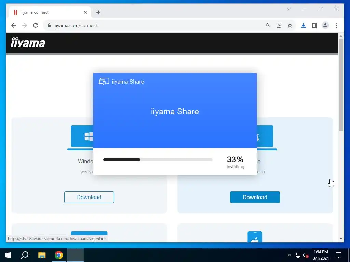
Task: Open the search magnifier in the address bar
Action: pyautogui.click(x=268, y=25)
